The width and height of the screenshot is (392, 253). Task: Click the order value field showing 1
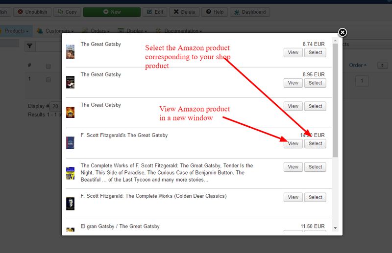362,81
